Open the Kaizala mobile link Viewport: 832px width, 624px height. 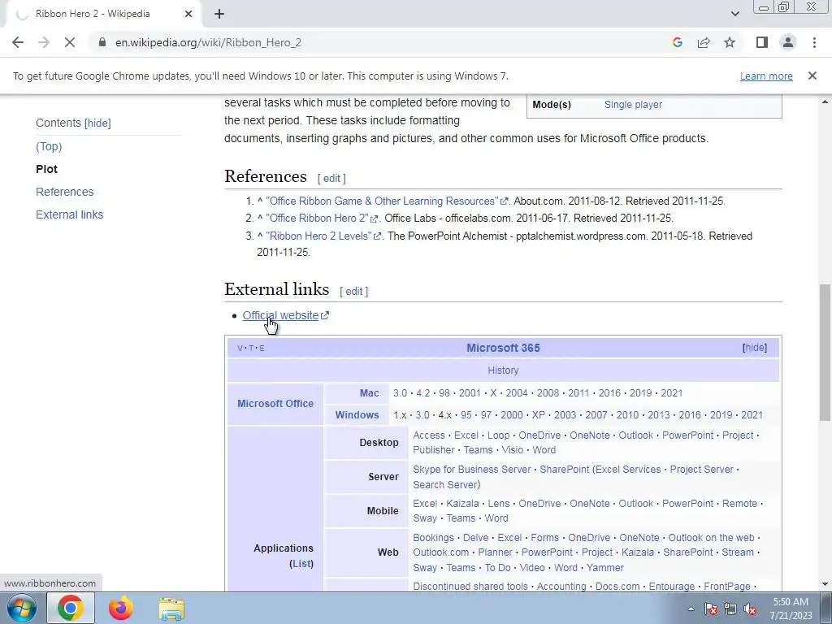tap(462, 504)
